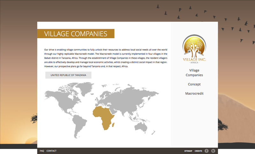This screenshot has height=154, width=255.
Task: Open the Facebook page icon in footer
Action: pyautogui.click(x=206, y=151)
